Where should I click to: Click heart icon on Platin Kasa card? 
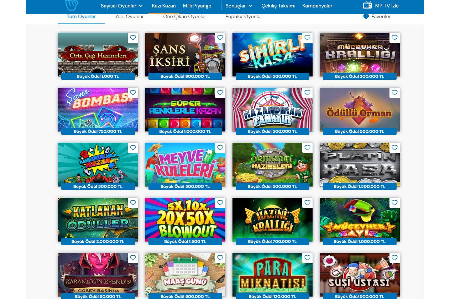[x=394, y=148]
